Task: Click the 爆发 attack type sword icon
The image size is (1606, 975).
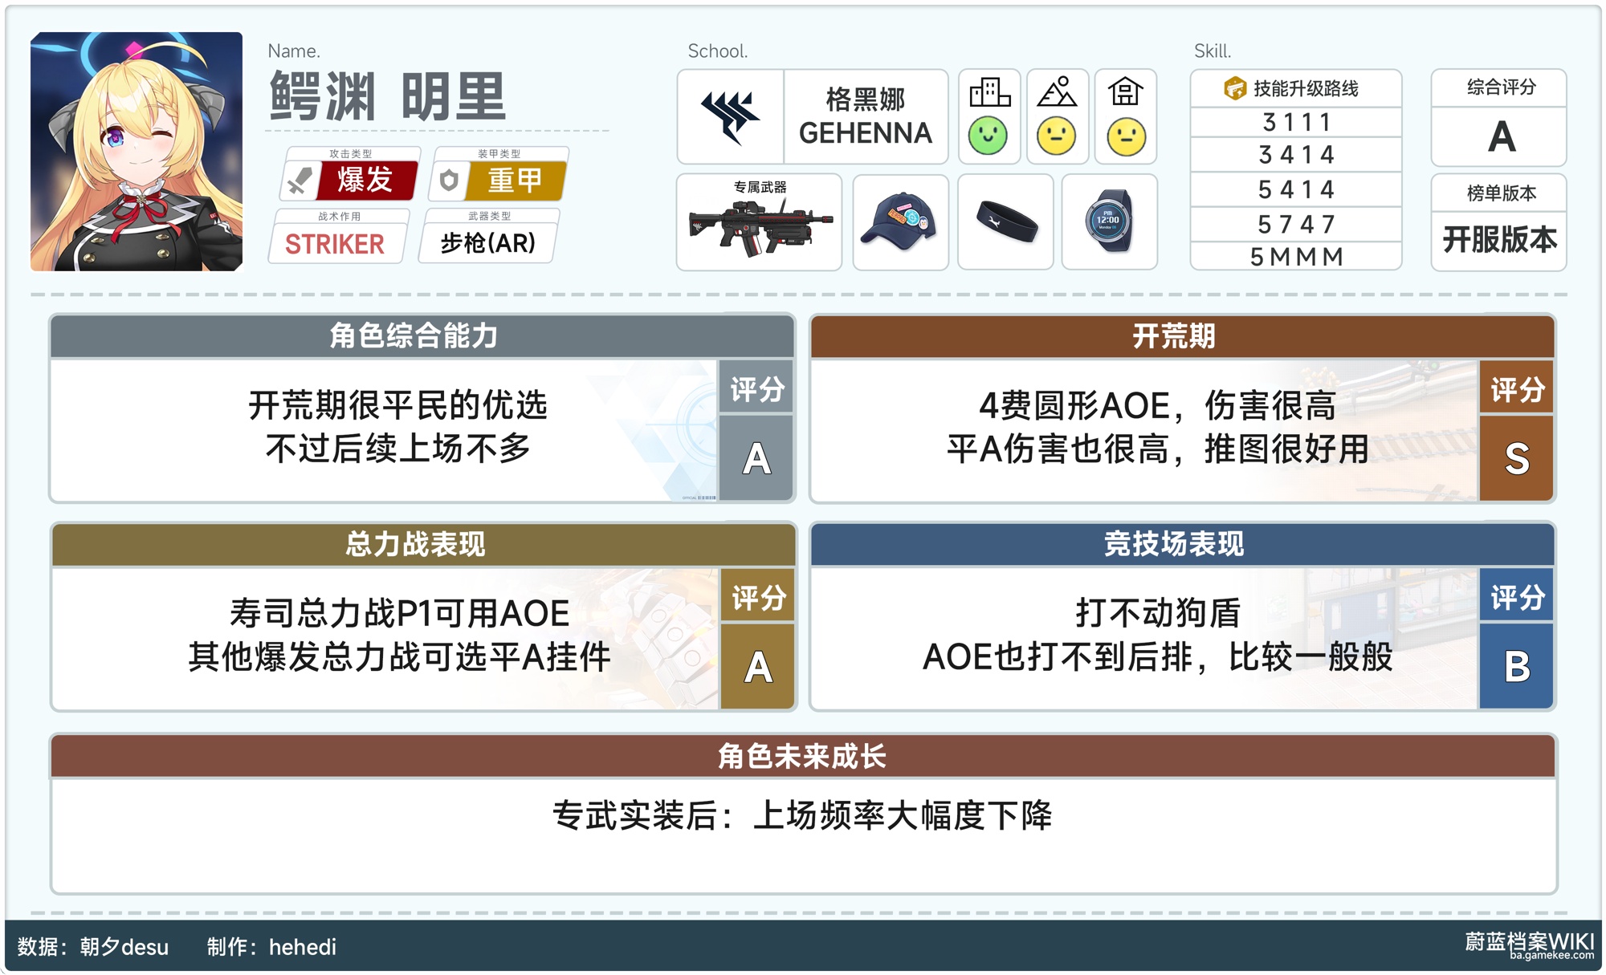Action: point(300,181)
